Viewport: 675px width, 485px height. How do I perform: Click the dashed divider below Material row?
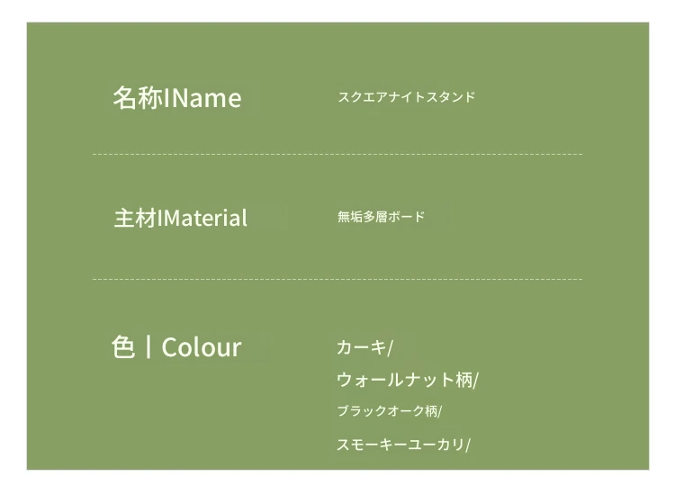[337, 279]
